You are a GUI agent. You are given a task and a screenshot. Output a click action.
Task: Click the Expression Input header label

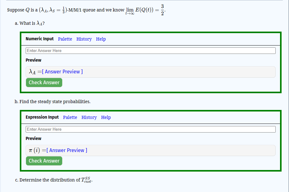pyautogui.click(x=42, y=117)
